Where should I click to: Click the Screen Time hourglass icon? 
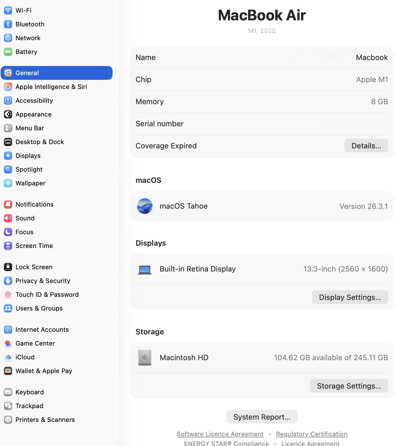point(8,246)
